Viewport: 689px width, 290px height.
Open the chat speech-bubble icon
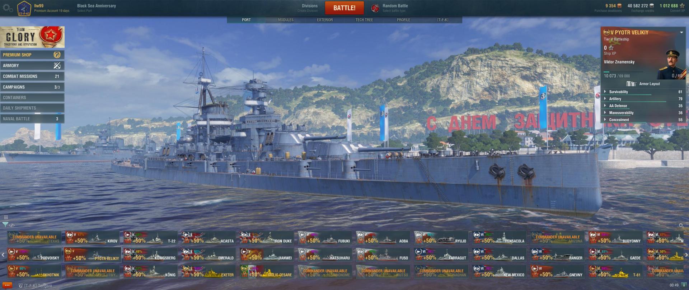[x=7, y=285]
